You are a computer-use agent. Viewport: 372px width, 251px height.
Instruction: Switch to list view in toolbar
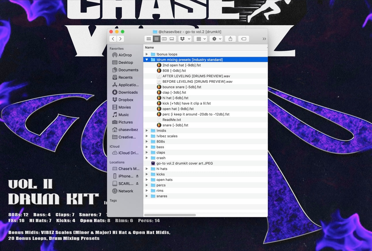[x=157, y=39]
